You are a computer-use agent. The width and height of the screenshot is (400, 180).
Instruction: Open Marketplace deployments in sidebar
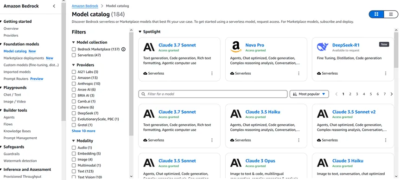(x=24, y=58)
